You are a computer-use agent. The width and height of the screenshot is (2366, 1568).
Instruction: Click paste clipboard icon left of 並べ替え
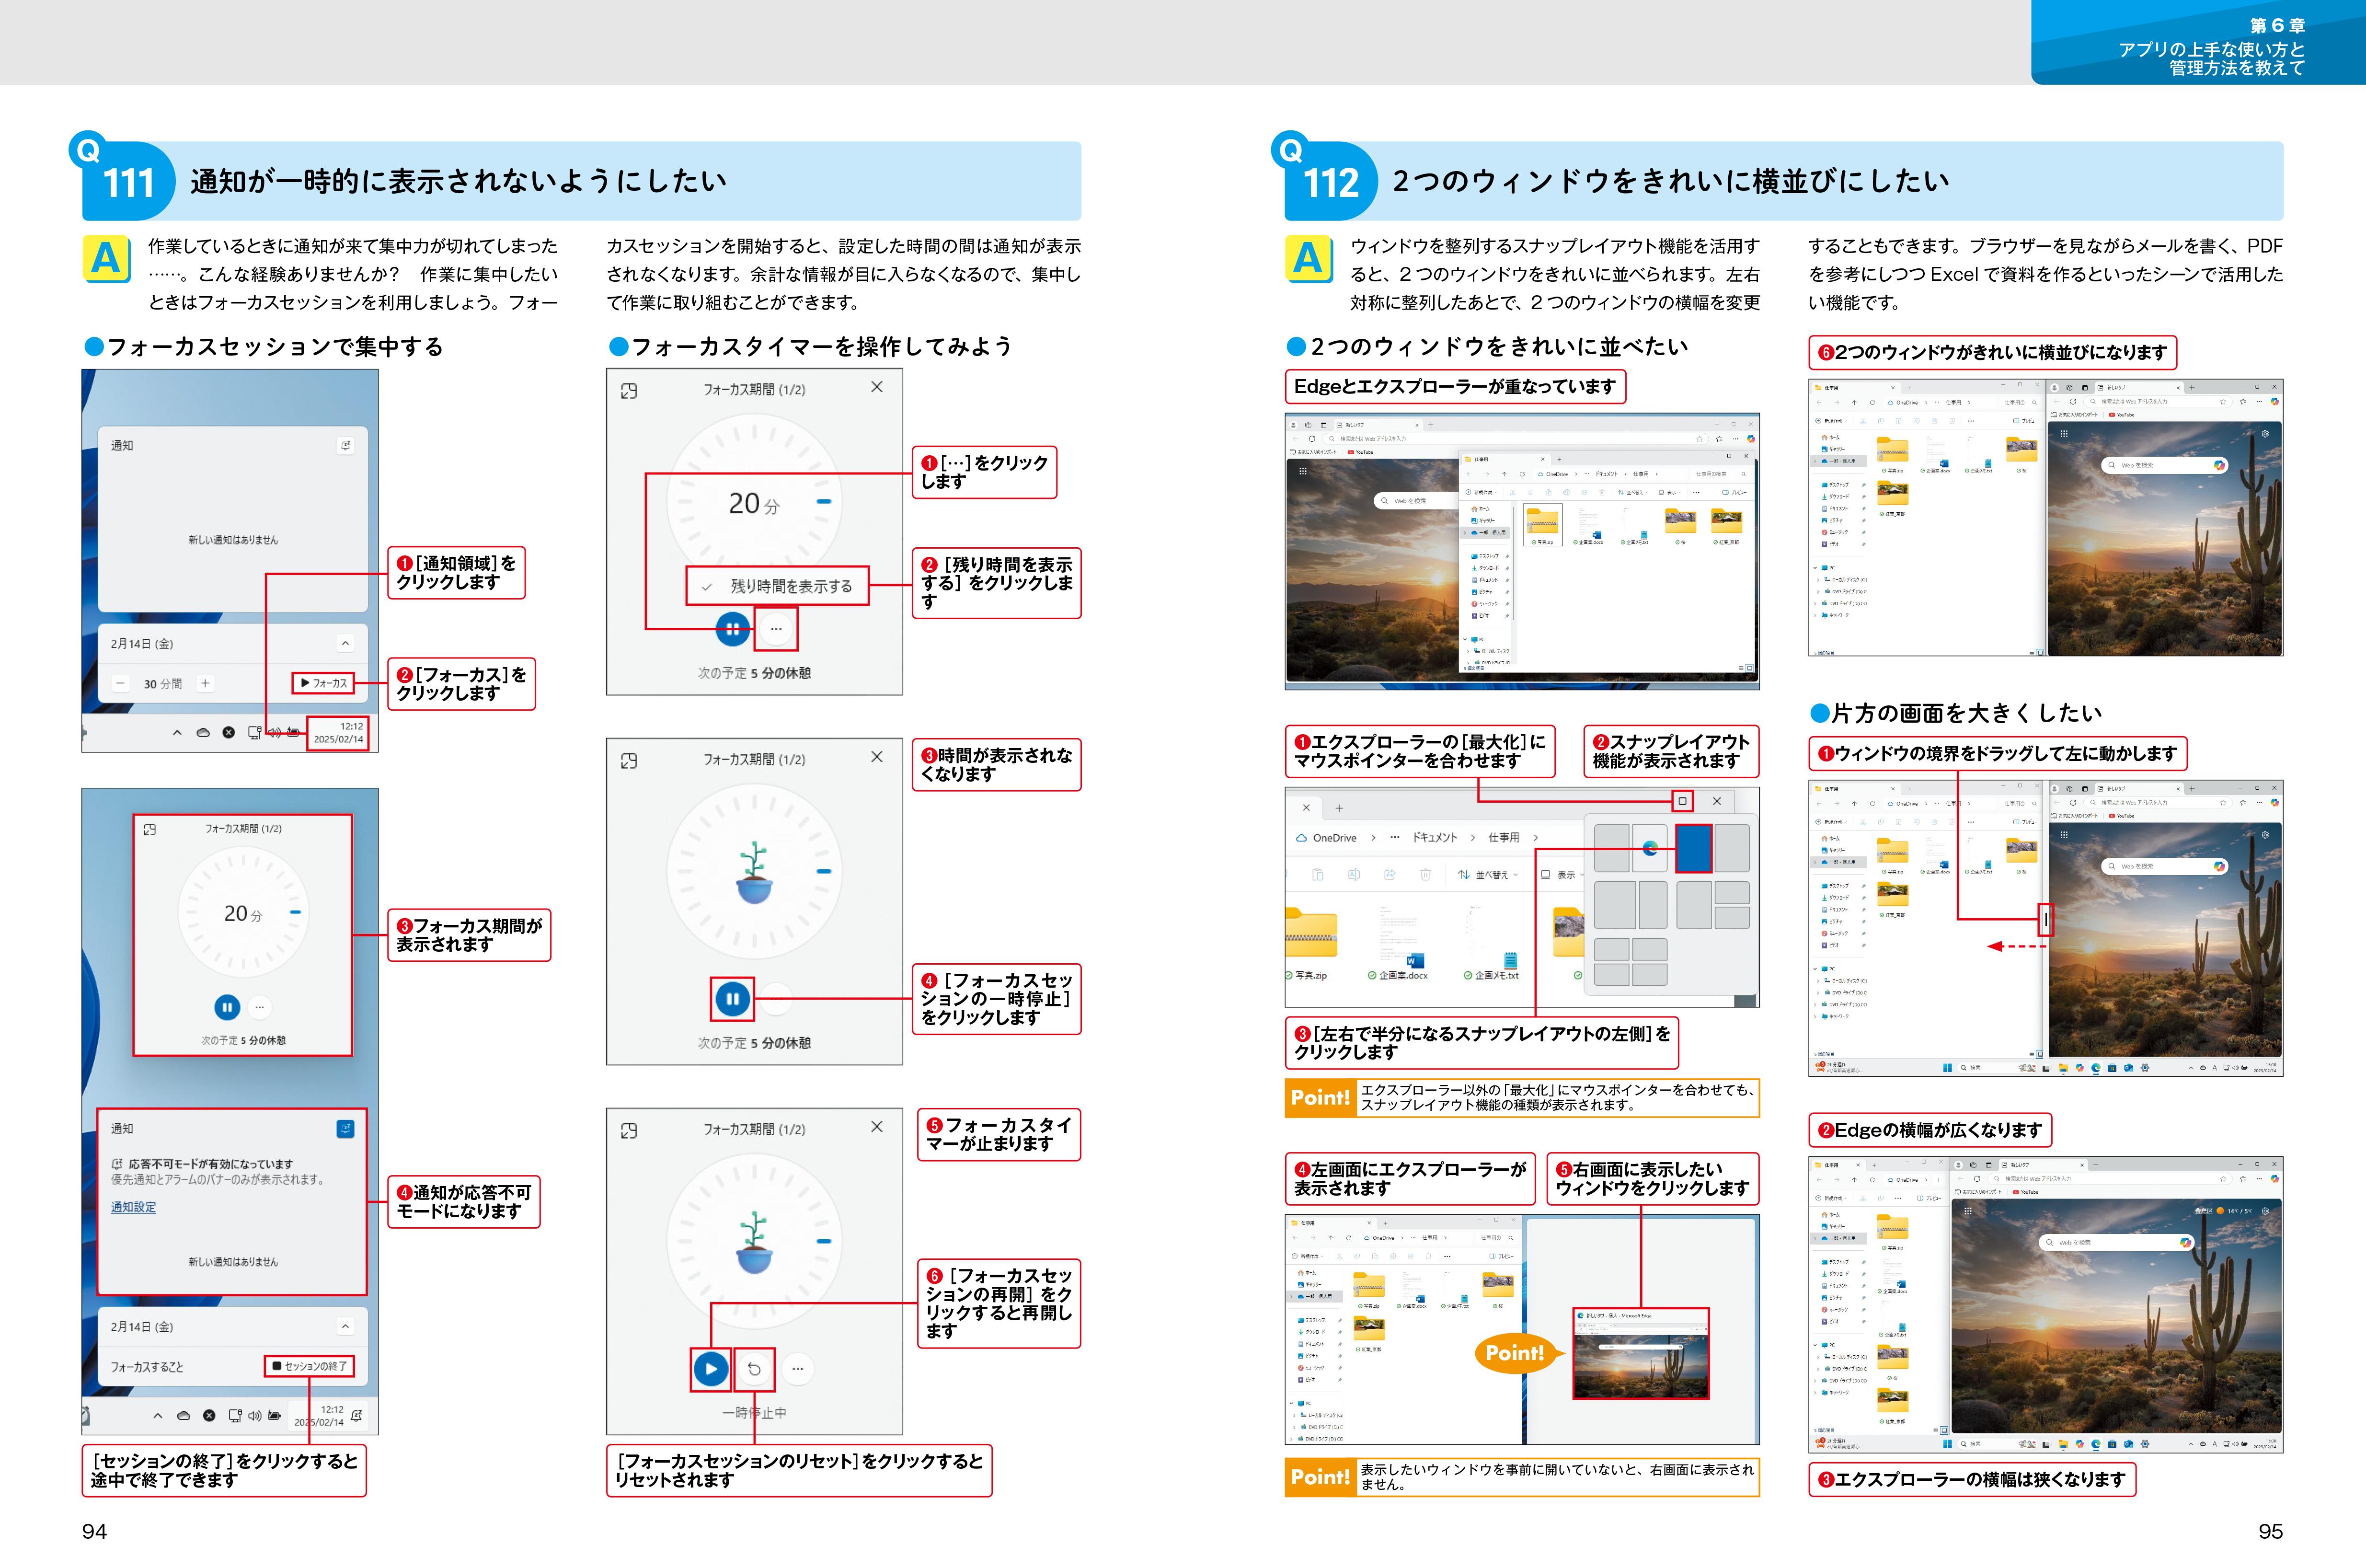point(1319,875)
